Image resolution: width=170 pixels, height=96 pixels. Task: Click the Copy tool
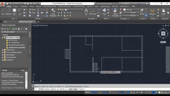(x=32, y=13)
